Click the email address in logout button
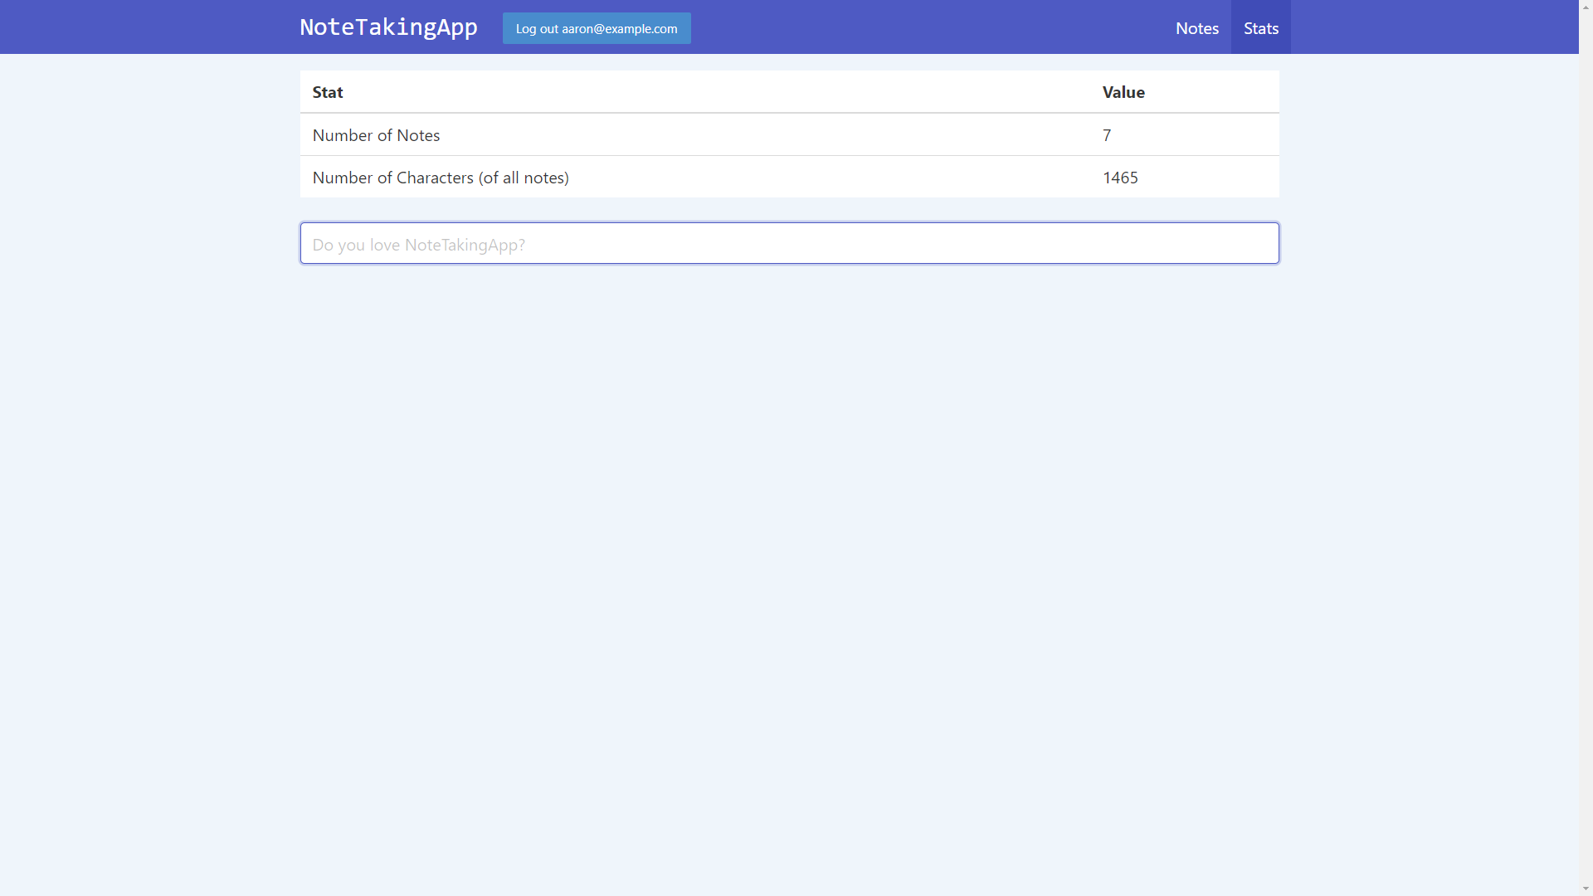1593x896 pixels. click(x=619, y=28)
